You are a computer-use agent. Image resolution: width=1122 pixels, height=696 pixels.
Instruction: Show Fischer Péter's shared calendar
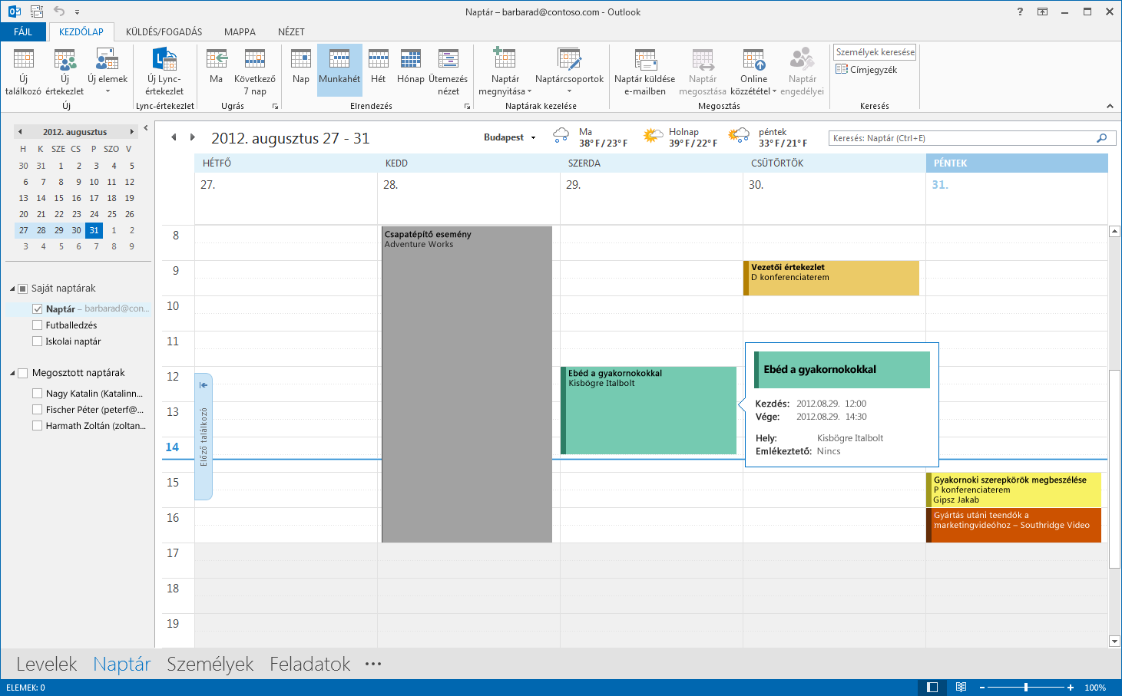[x=38, y=410]
